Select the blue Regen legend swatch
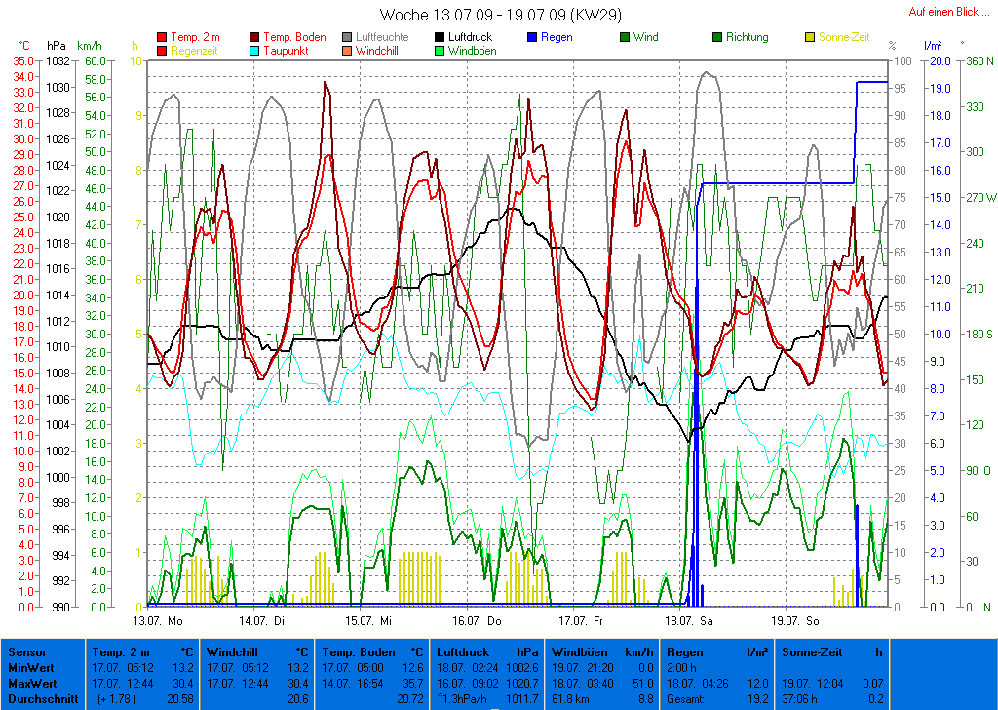The image size is (998, 710). coord(532,38)
